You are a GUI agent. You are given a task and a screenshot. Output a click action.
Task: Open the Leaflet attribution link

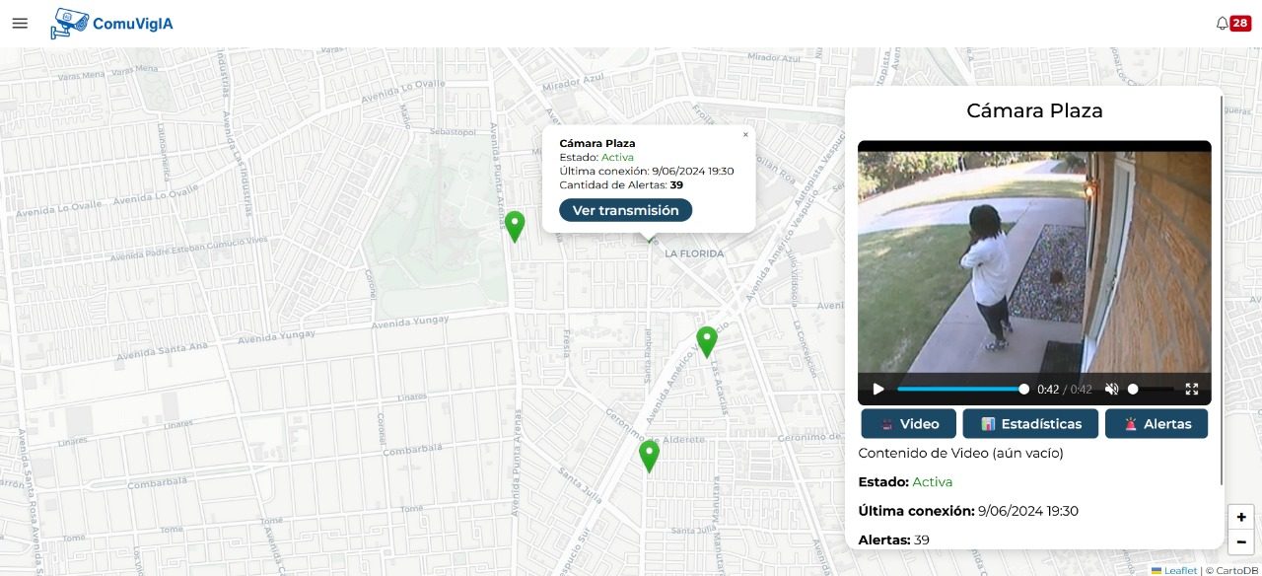click(1179, 570)
